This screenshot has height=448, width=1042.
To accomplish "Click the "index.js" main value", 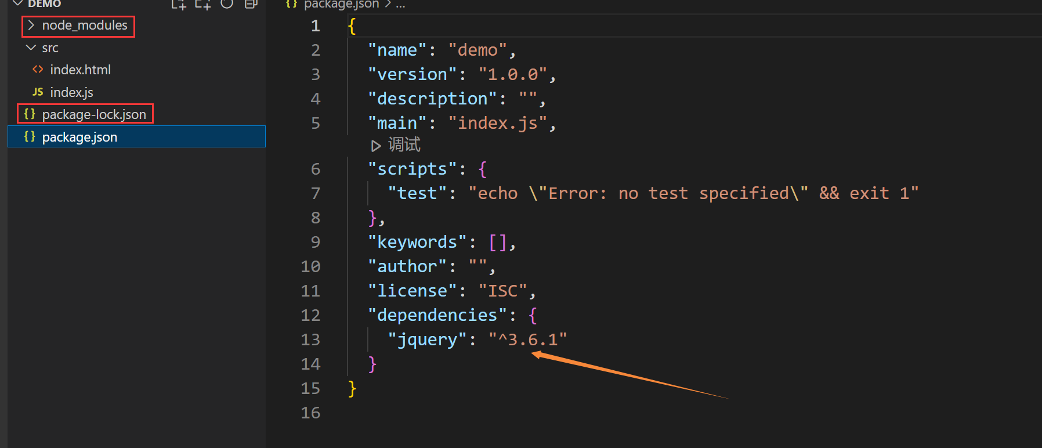I will click(x=498, y=123).
